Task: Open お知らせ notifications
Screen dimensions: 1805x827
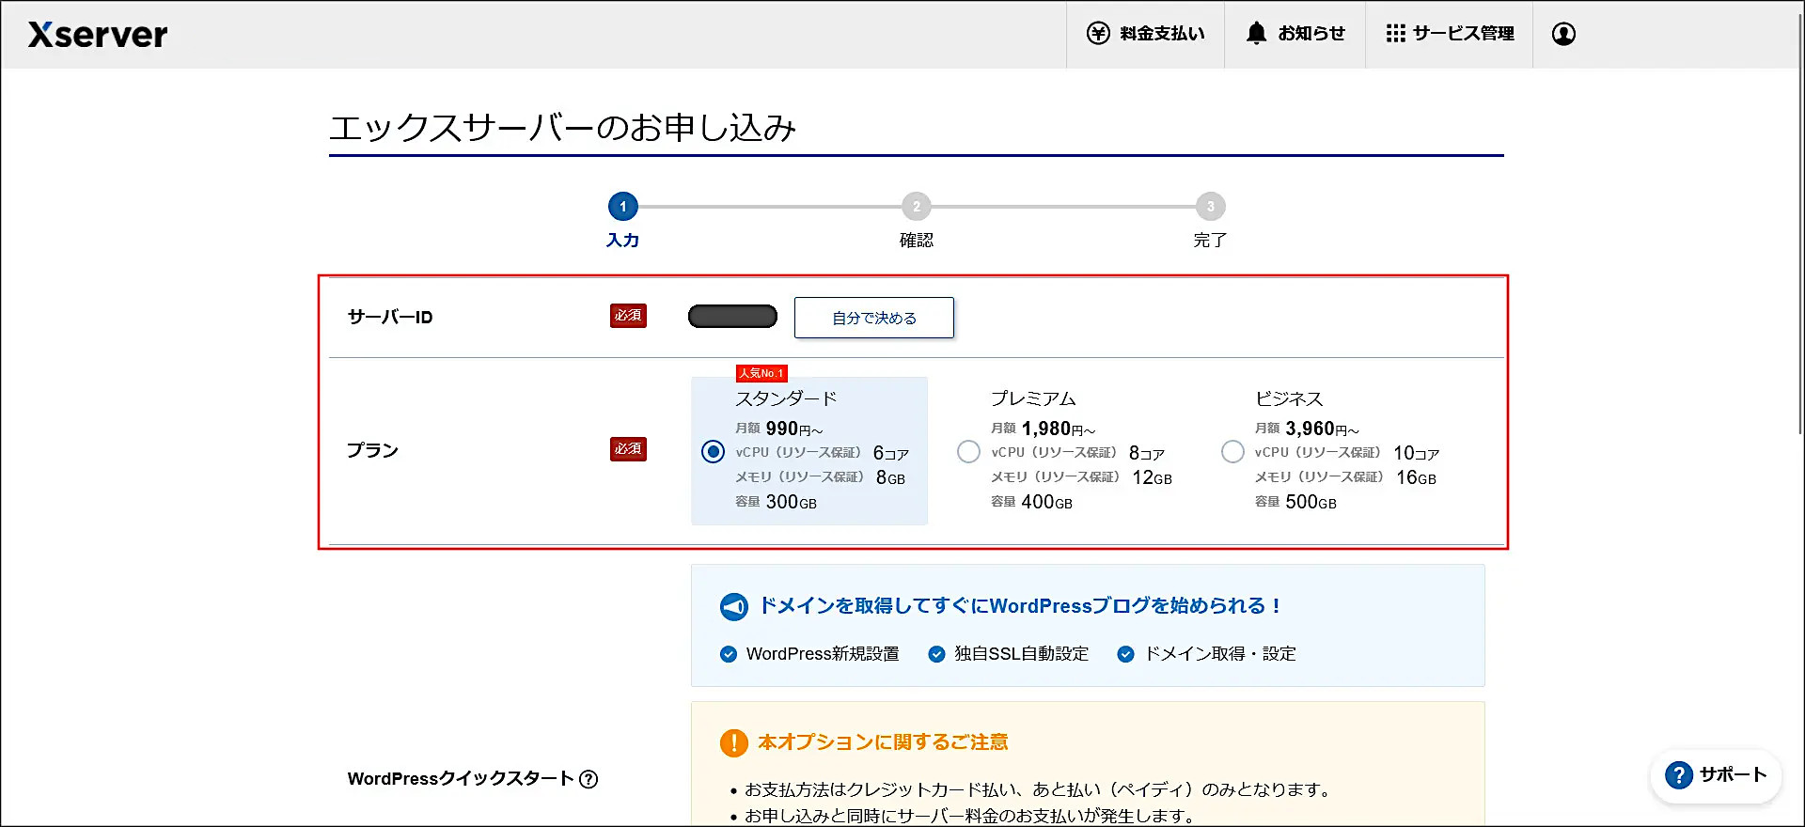Action: click(1295, 34)
